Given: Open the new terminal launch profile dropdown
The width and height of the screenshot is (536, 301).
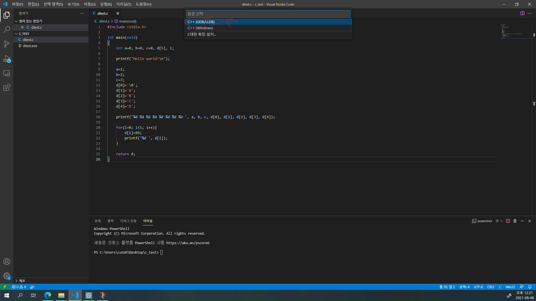Looking at the screenshot, I should 502,221.
